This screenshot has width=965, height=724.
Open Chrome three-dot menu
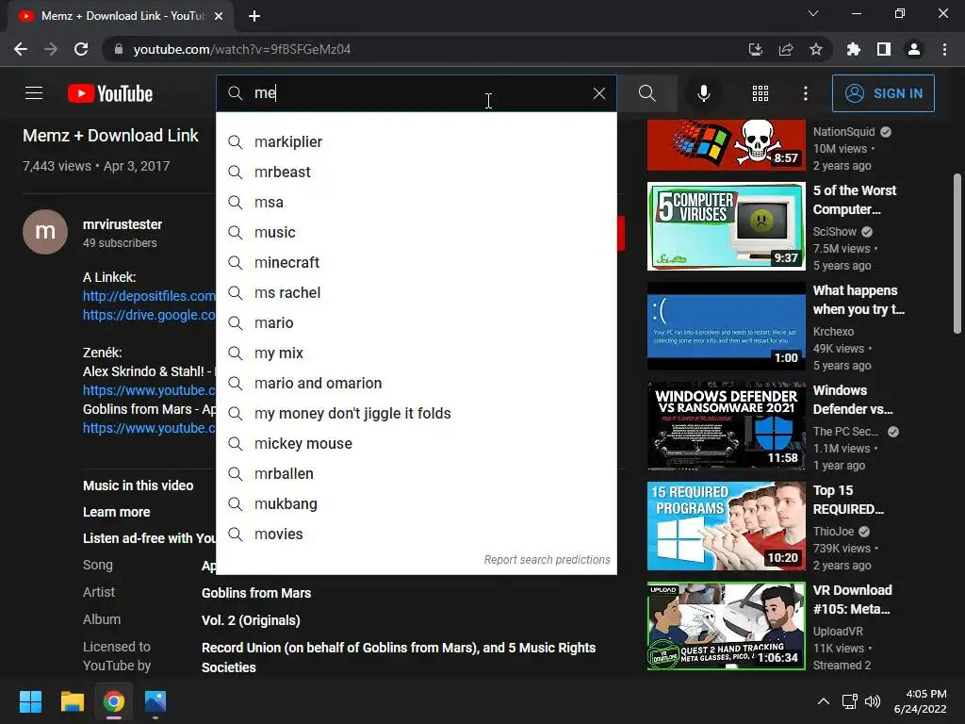coord(944,49)
